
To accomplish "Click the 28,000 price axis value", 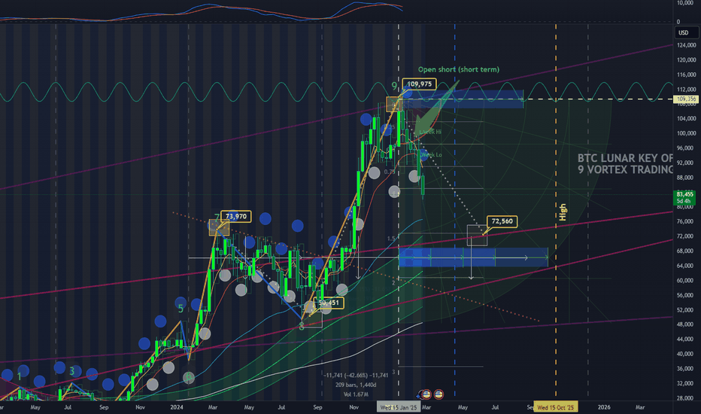I will 687,398.
